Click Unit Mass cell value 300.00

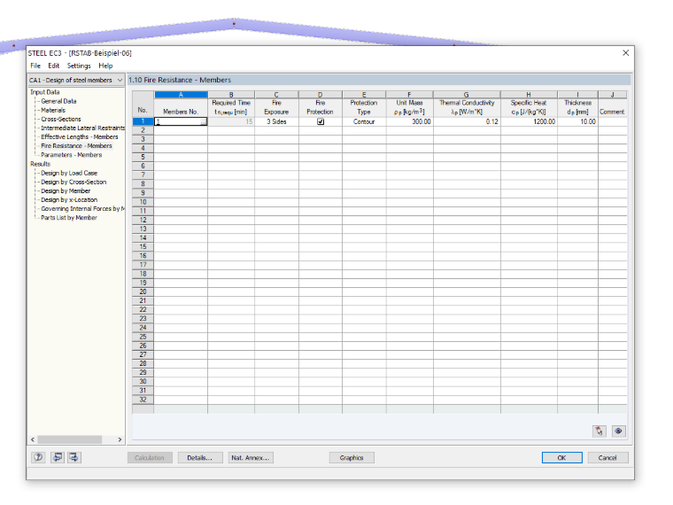coord(409,121)
